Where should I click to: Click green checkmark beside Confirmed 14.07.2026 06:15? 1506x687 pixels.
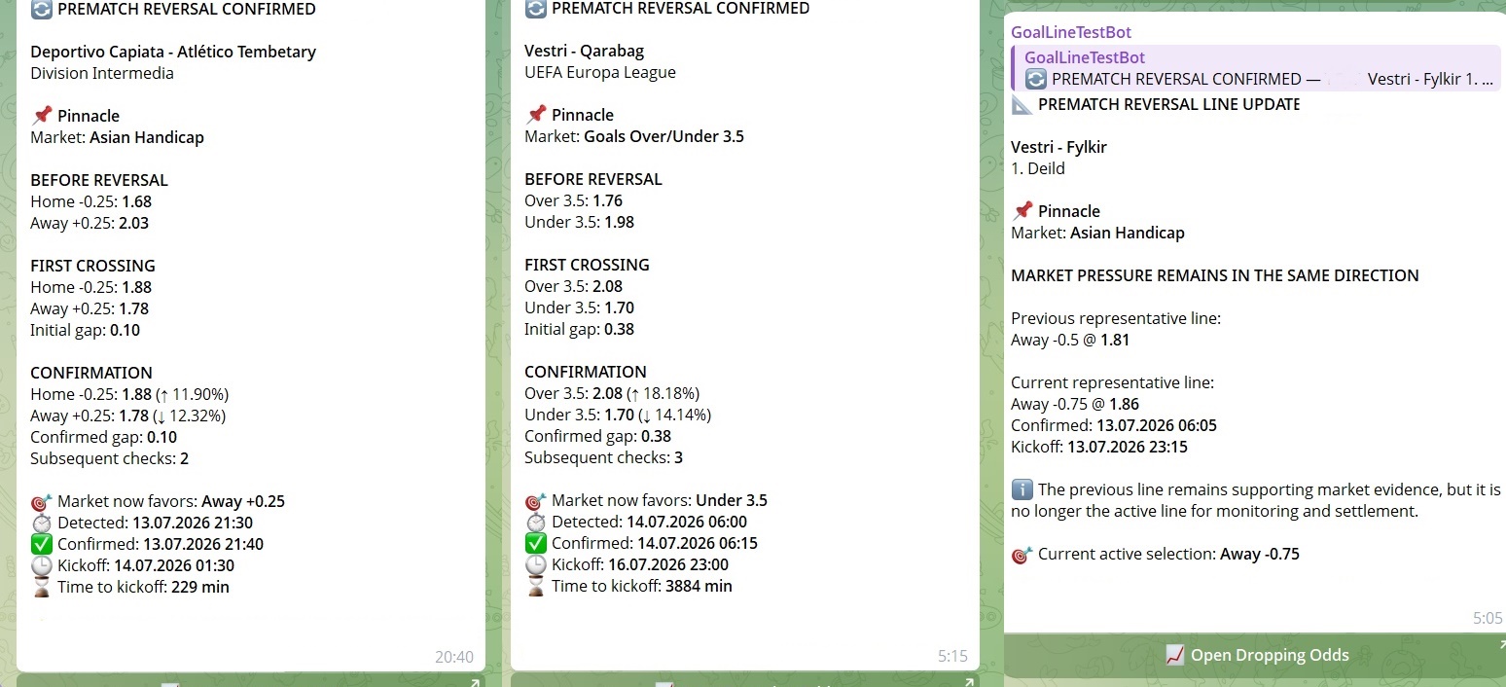point(536,543)
